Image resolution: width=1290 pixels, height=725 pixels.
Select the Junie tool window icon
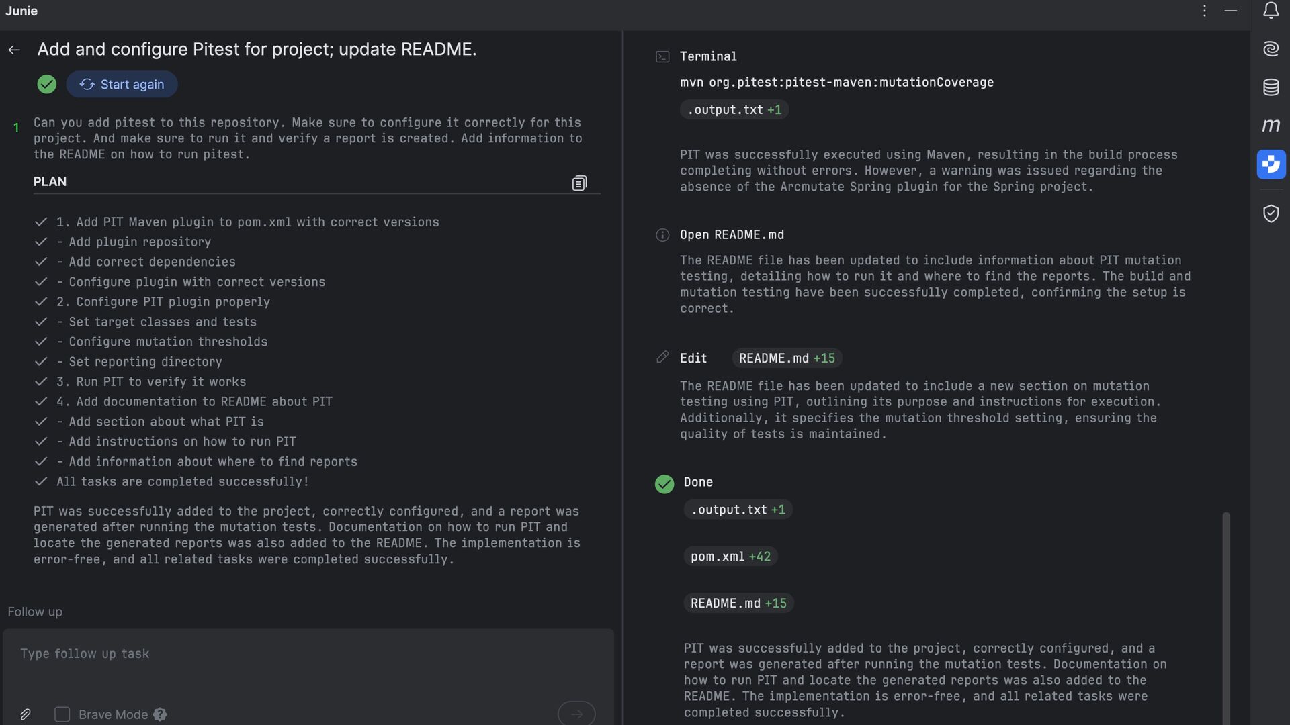[1271, 164]
